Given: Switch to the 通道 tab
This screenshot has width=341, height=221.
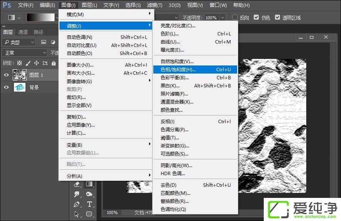Looking at the screenshot, I should 23,32.
